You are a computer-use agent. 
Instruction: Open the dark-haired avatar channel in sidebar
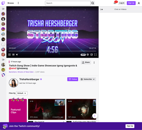click(x=3, y=39)
